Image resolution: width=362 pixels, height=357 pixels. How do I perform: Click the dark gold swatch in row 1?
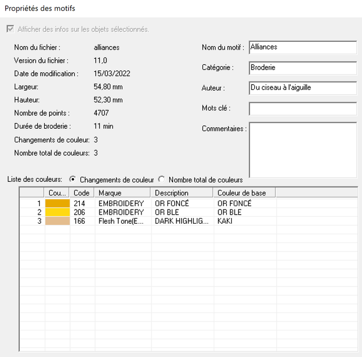[58, 203]
